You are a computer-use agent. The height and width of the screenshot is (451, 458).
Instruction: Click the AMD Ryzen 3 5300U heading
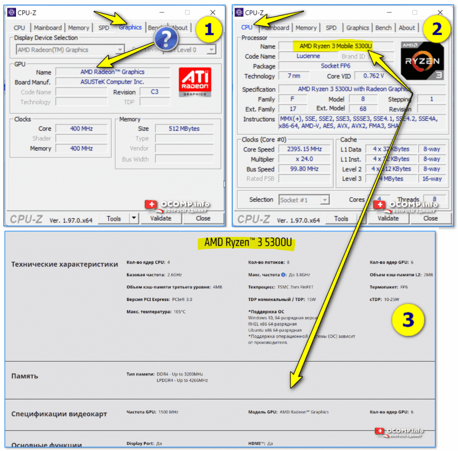(248, 242)
